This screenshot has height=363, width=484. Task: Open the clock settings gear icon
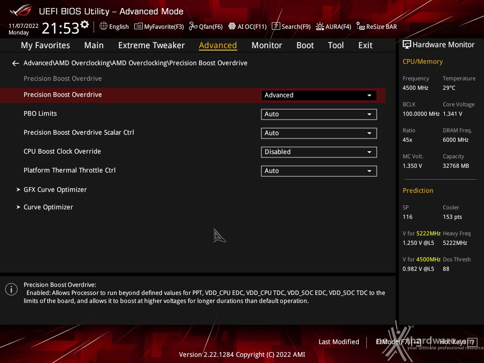pyautogui.click(x=85, y=25)
